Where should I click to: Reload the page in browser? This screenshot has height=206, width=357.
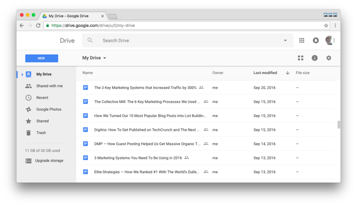pos(38,25)
